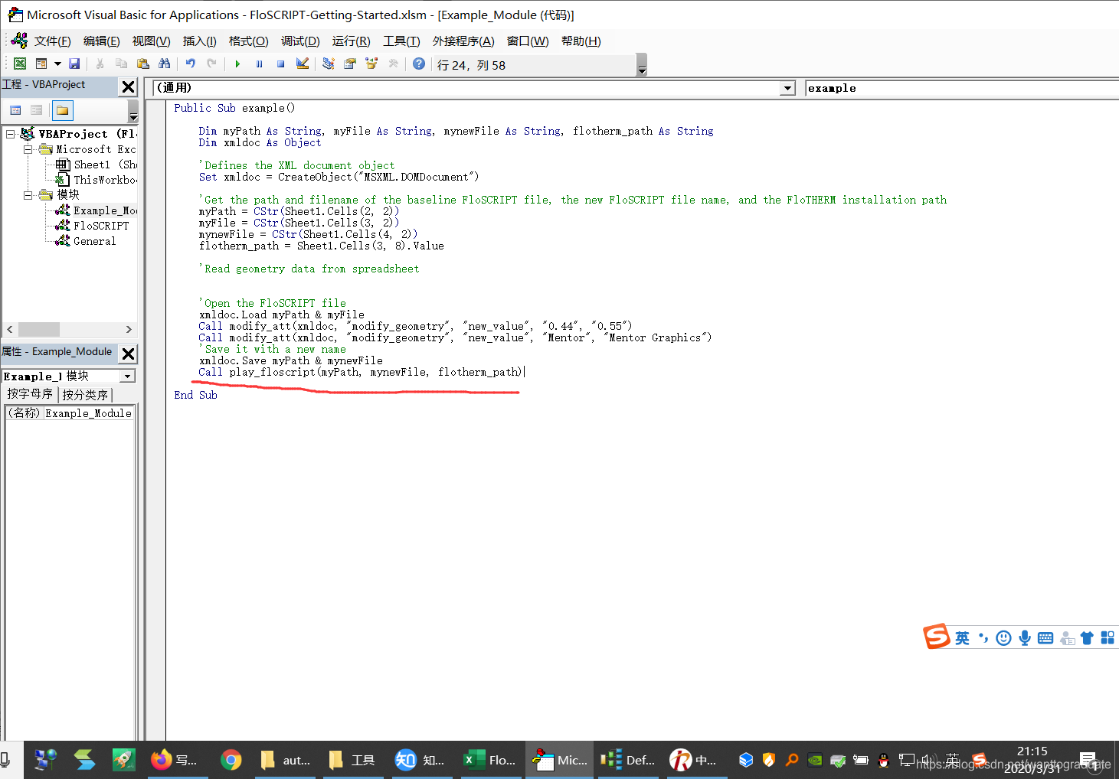Click the View Code button in project pane
The width and height of the screenshot is (1119, 779).
[x=15, y=110]
